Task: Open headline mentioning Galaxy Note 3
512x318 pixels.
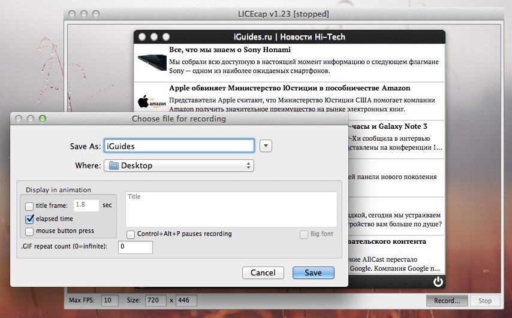Action: [388, 126]
